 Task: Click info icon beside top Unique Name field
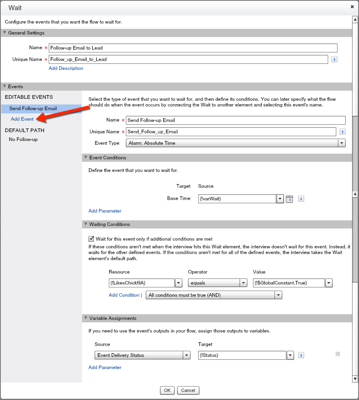point(334,59)
